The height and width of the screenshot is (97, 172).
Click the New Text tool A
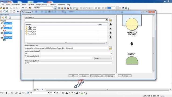click(x=20, y=93)
